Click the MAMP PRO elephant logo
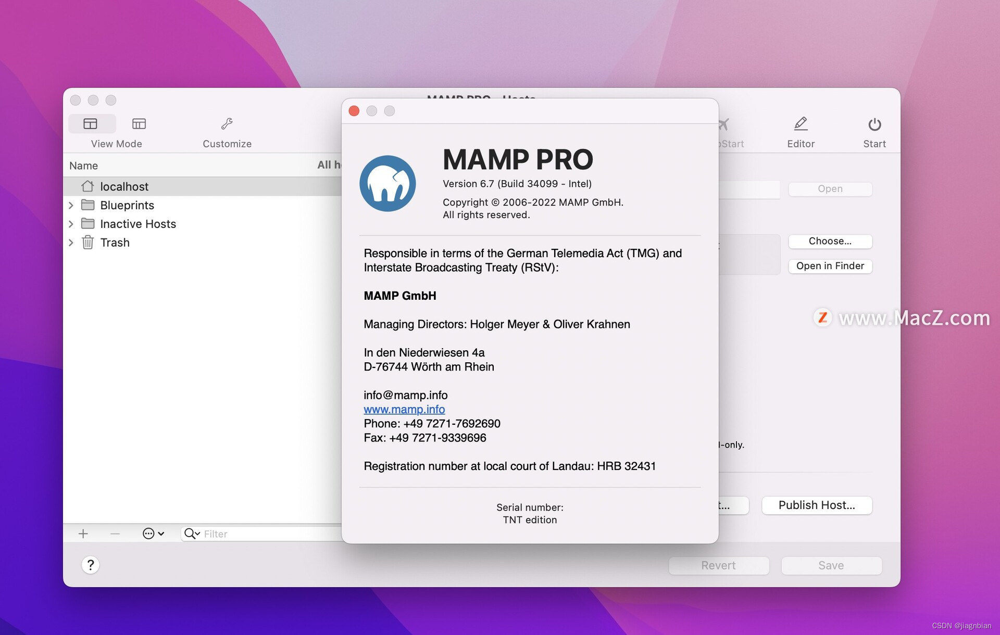This screenshot has width=1000, height=635. pyautogui.click(x=388, y=183)
